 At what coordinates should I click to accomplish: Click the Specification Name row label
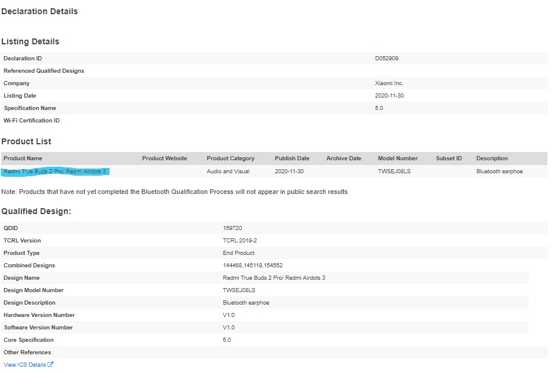[30, 108]
